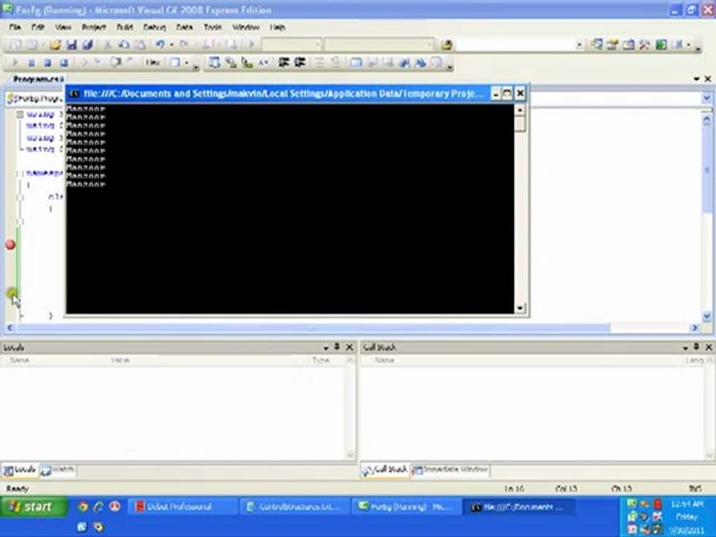716x537 pixels.
Task: Click the Previous Bookmark icon
Action: (373, 63)
